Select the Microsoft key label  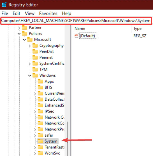[x=43, y=40]
